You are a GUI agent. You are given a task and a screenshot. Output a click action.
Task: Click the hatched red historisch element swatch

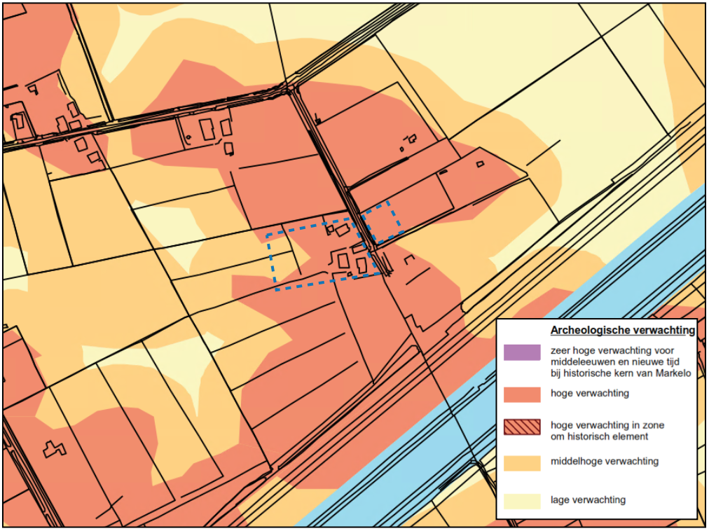tap(522, 427)
